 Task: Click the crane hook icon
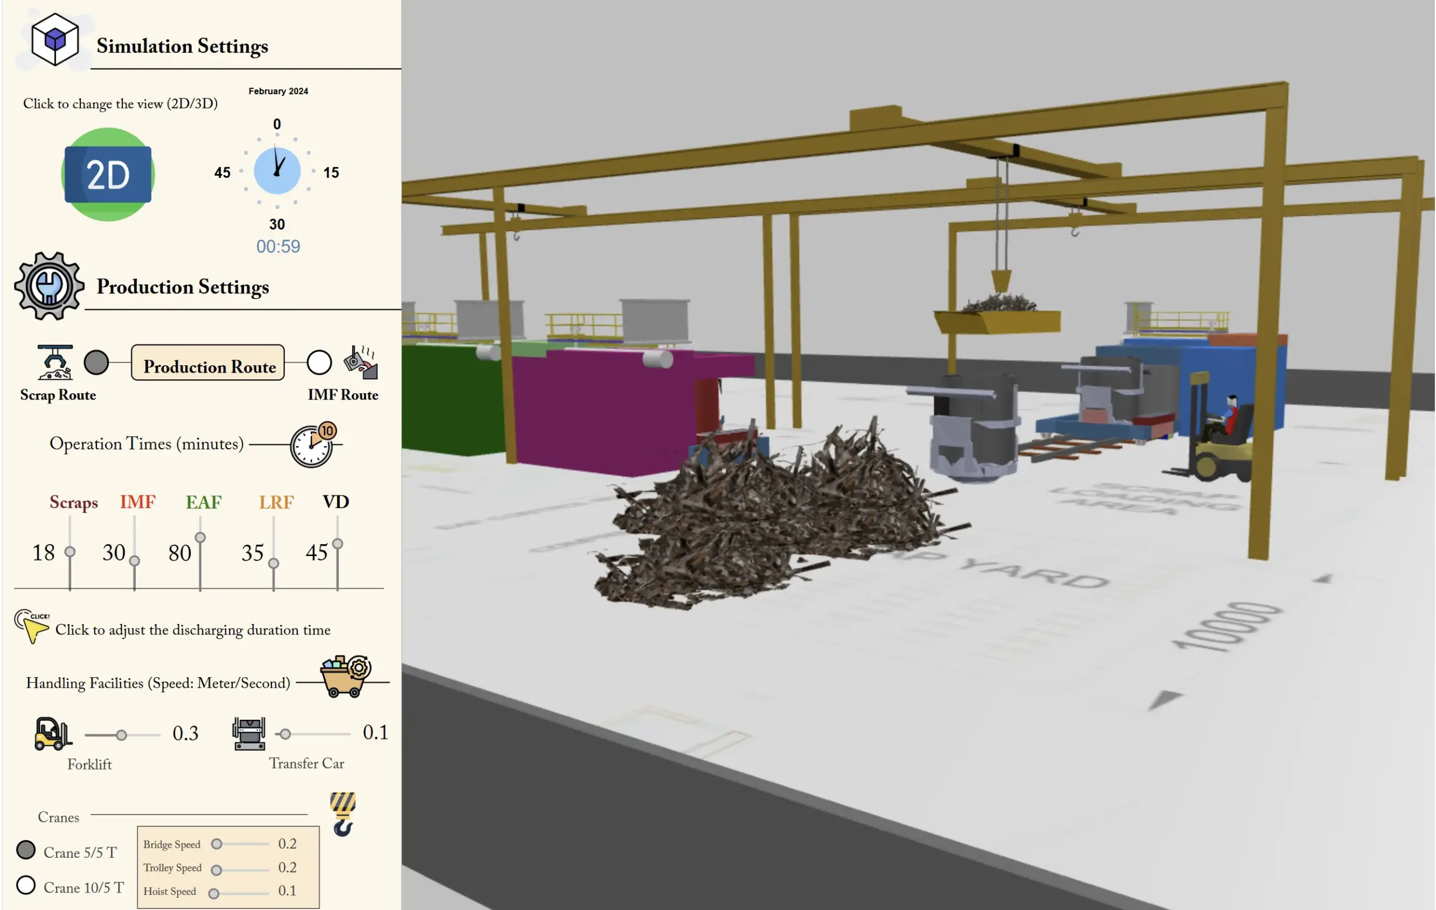(x=343, y=814)
